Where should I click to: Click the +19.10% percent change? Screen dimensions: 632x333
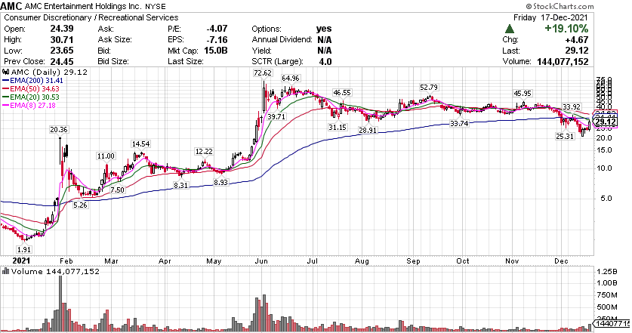[x=566, y=29]
